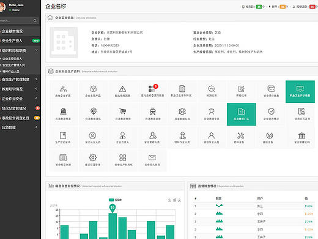This screenshot has height=239, width=318.
Task: Select the green highlighted building tile
Action: click(241, 114)
